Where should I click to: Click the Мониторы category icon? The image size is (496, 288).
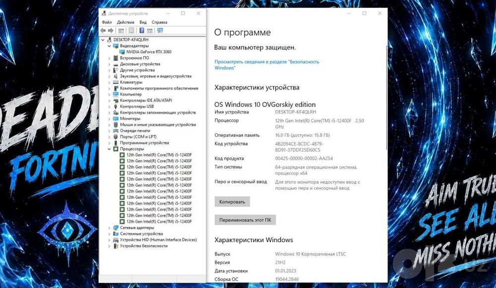(x=116, y=119)
